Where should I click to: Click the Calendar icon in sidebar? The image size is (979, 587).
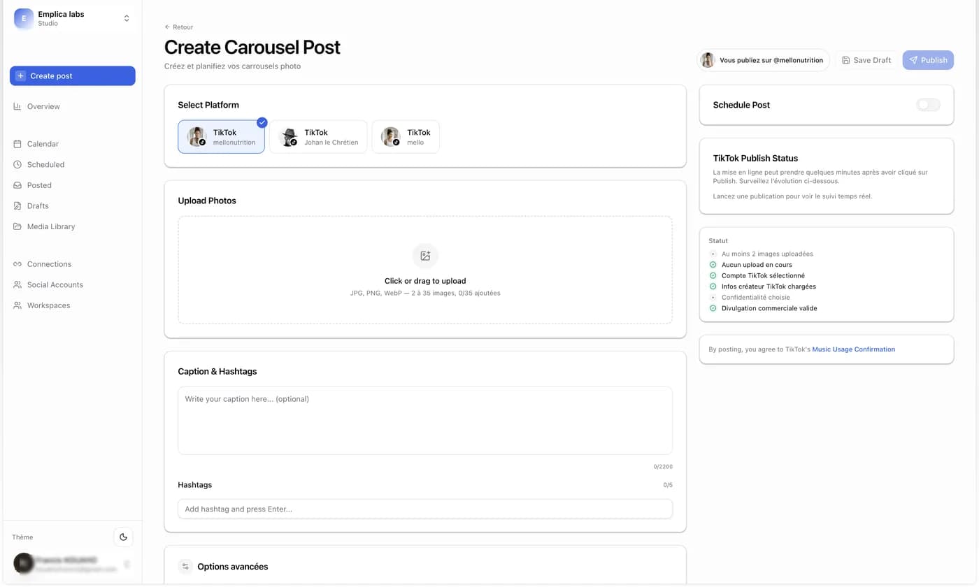point(17,144)
